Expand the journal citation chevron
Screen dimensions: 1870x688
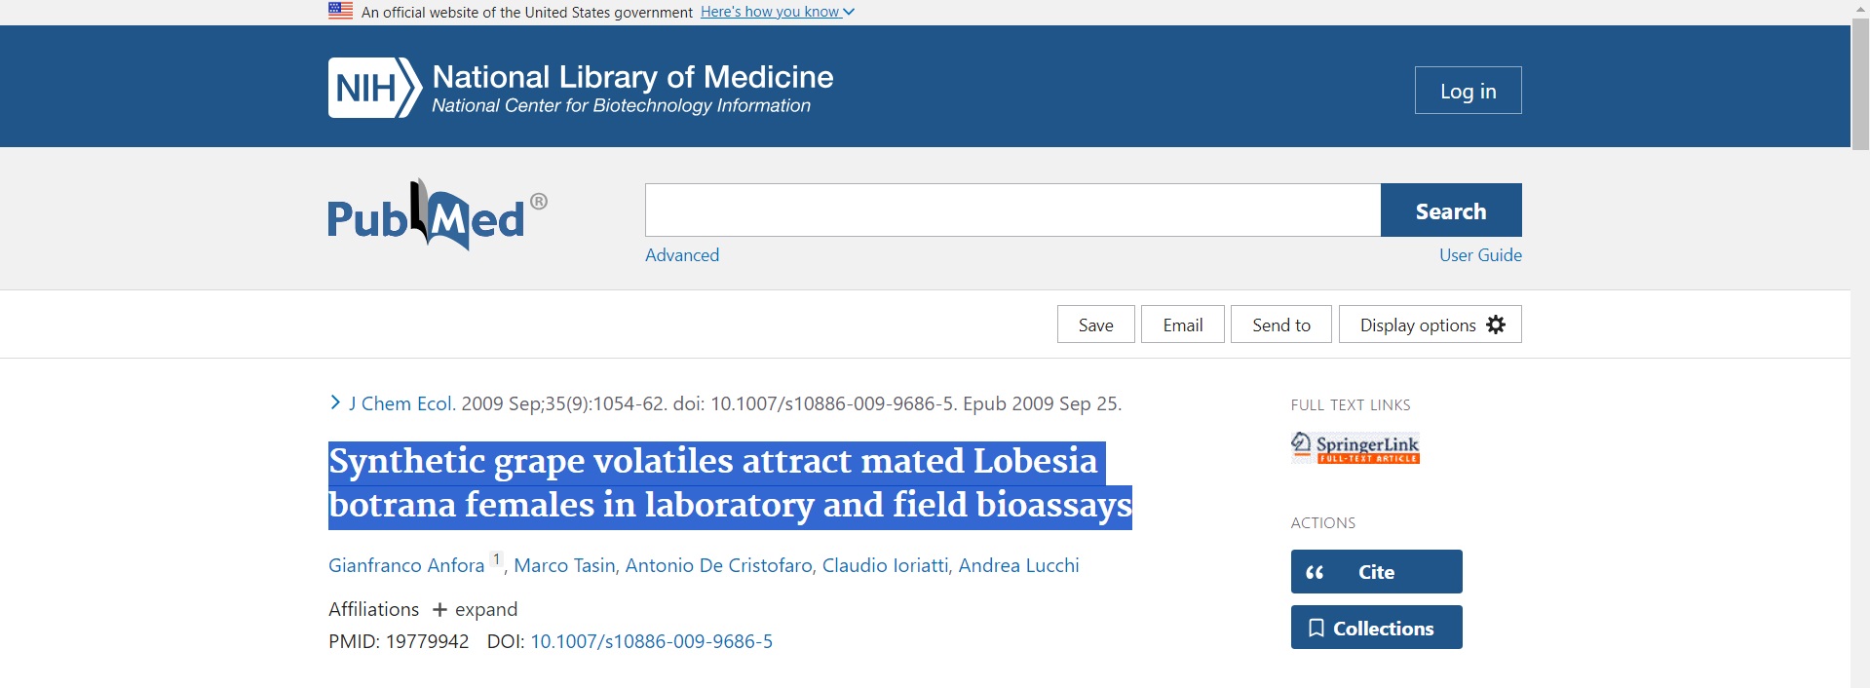tap(335, 402)
